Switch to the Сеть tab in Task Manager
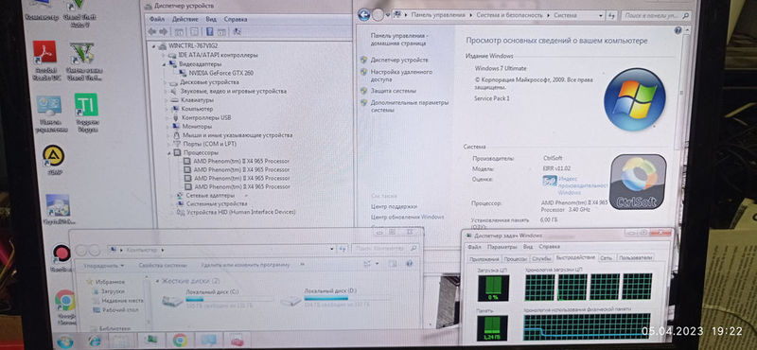The image size is (757, 350). pyautogui.click(x=606, y=258)
